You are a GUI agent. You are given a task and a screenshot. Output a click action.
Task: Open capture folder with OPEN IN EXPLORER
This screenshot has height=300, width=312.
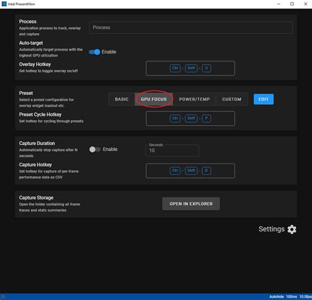[x=191, y=204]
